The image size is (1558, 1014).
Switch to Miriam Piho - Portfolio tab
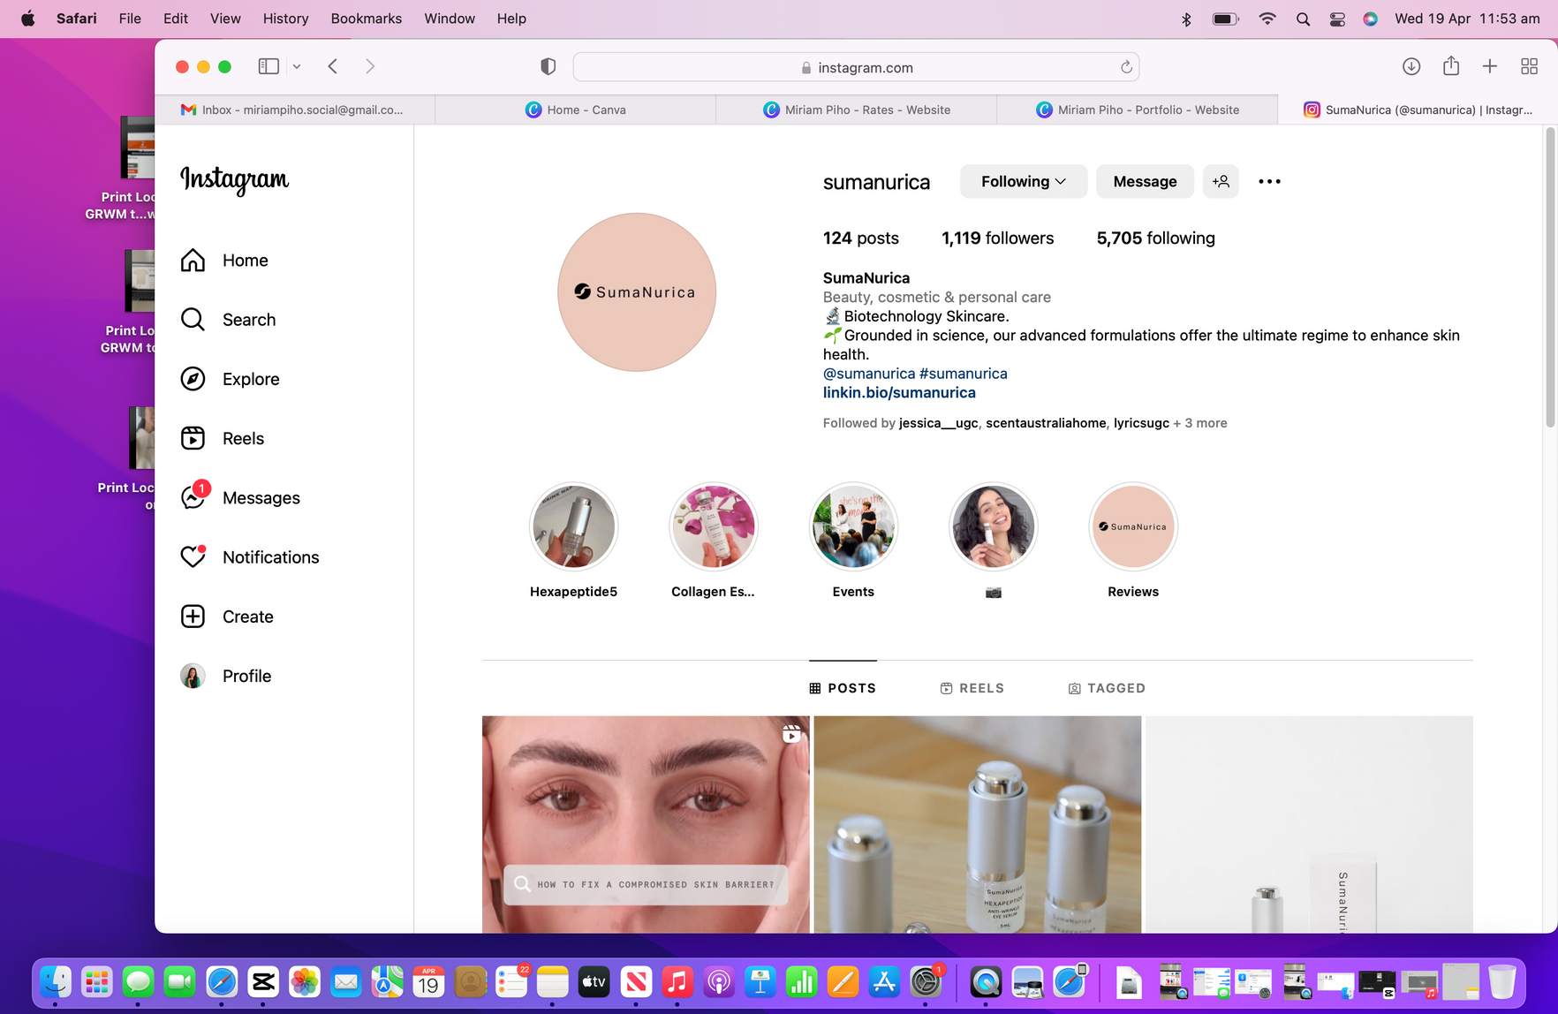(1137, 110)
